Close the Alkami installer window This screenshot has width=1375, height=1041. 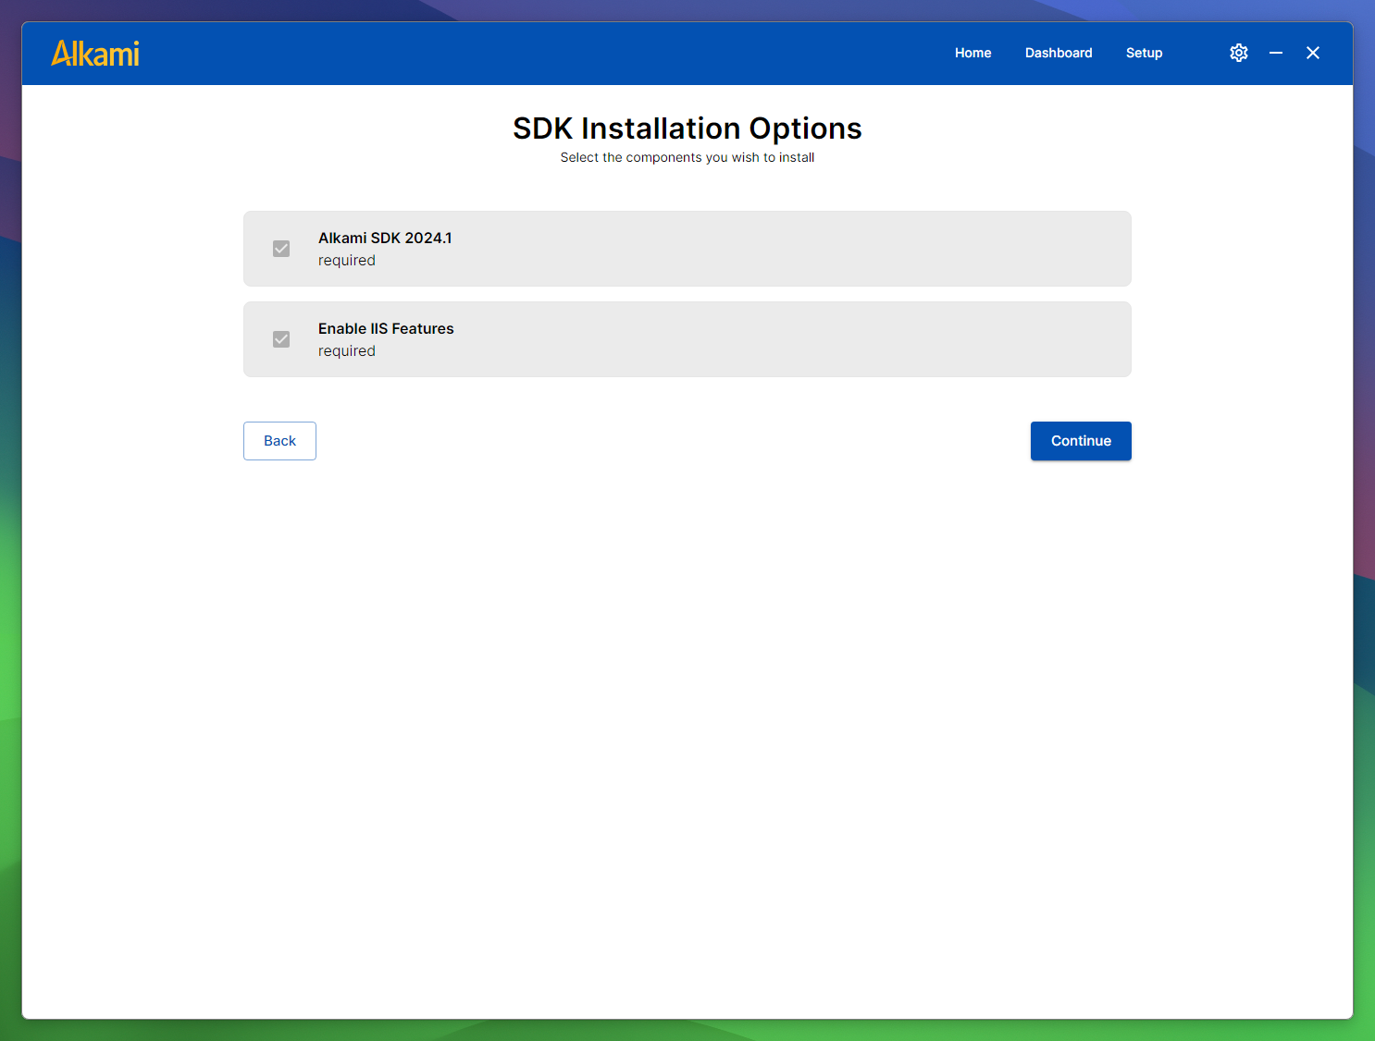click(1313, 53)
